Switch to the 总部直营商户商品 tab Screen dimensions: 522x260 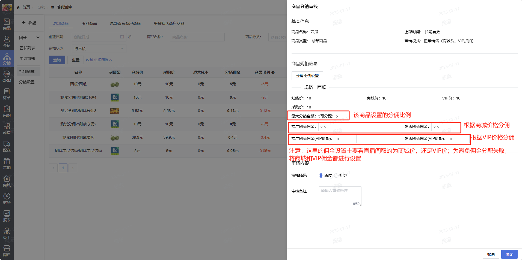125,23
